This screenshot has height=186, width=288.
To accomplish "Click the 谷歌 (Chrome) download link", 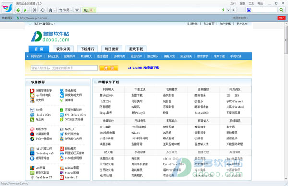I will (x=235, y=101).
